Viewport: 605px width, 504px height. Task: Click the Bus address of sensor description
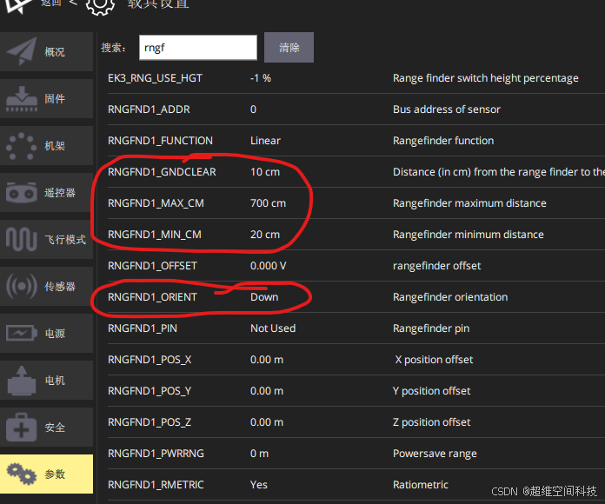pos(447,109)
